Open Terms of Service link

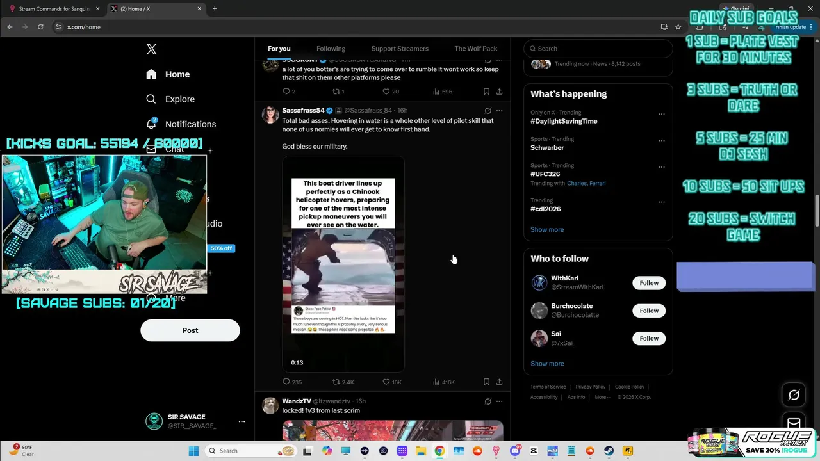point(548,387)
